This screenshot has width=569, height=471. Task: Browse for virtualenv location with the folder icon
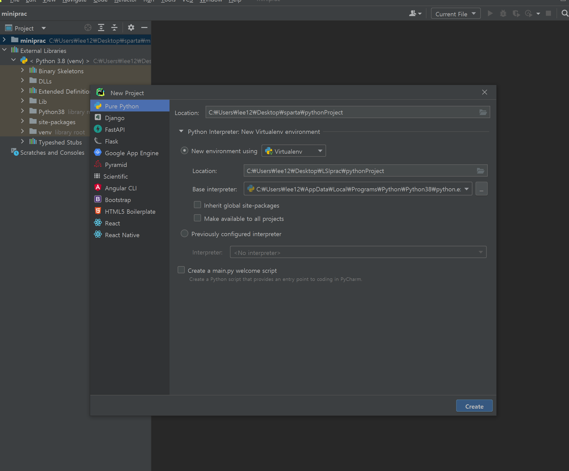tap(481, 171)
